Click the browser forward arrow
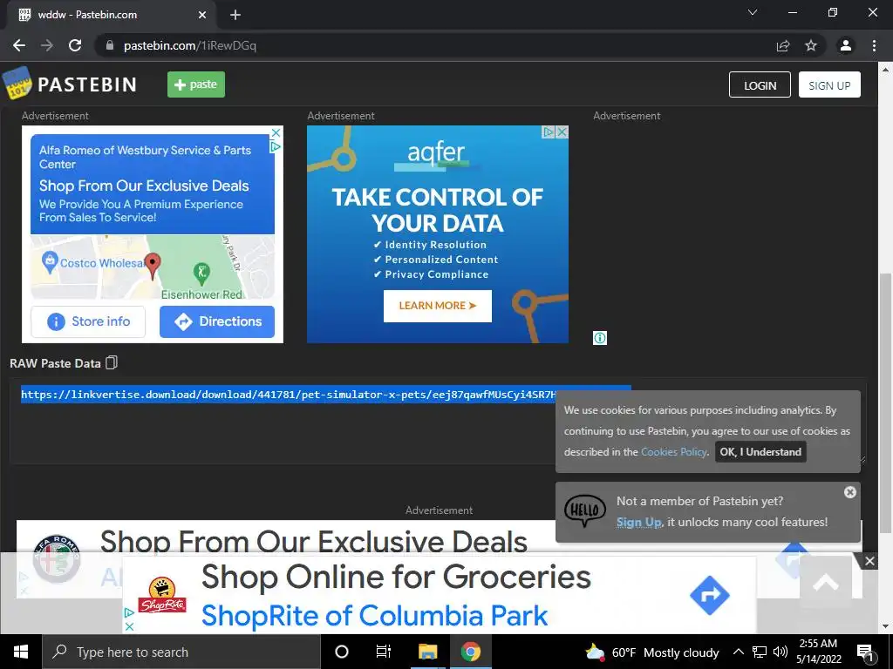 (x=47, y=45)
